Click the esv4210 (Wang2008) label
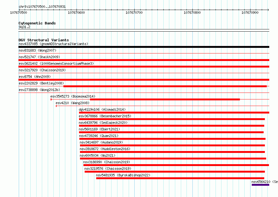The height and width of the screenshot is (197, 278). (72, 103)
